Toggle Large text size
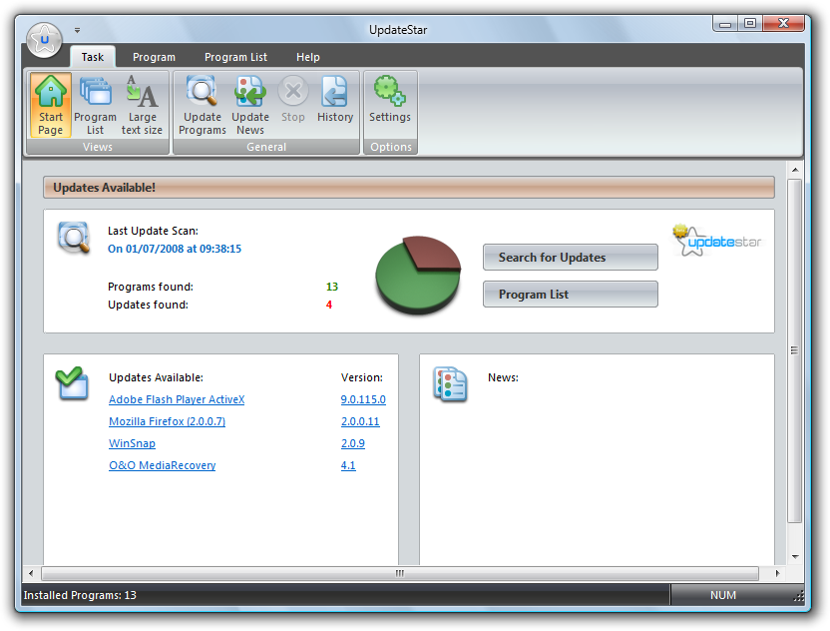This screenshot has height=631, width=830. (x=142, y=105)
